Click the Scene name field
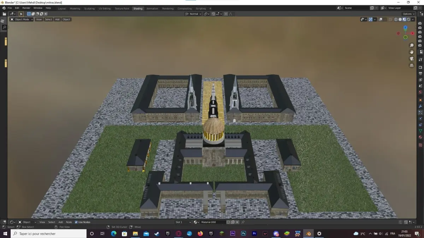Image resolution: width=424 pixels, height=238 pixels. pyautogui.click(x=356, y=8)
